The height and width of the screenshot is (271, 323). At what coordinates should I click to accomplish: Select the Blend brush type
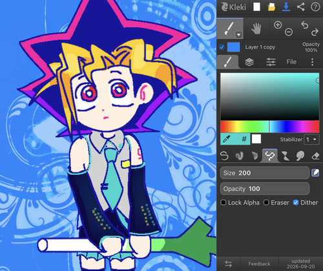[x=239, y=156]
